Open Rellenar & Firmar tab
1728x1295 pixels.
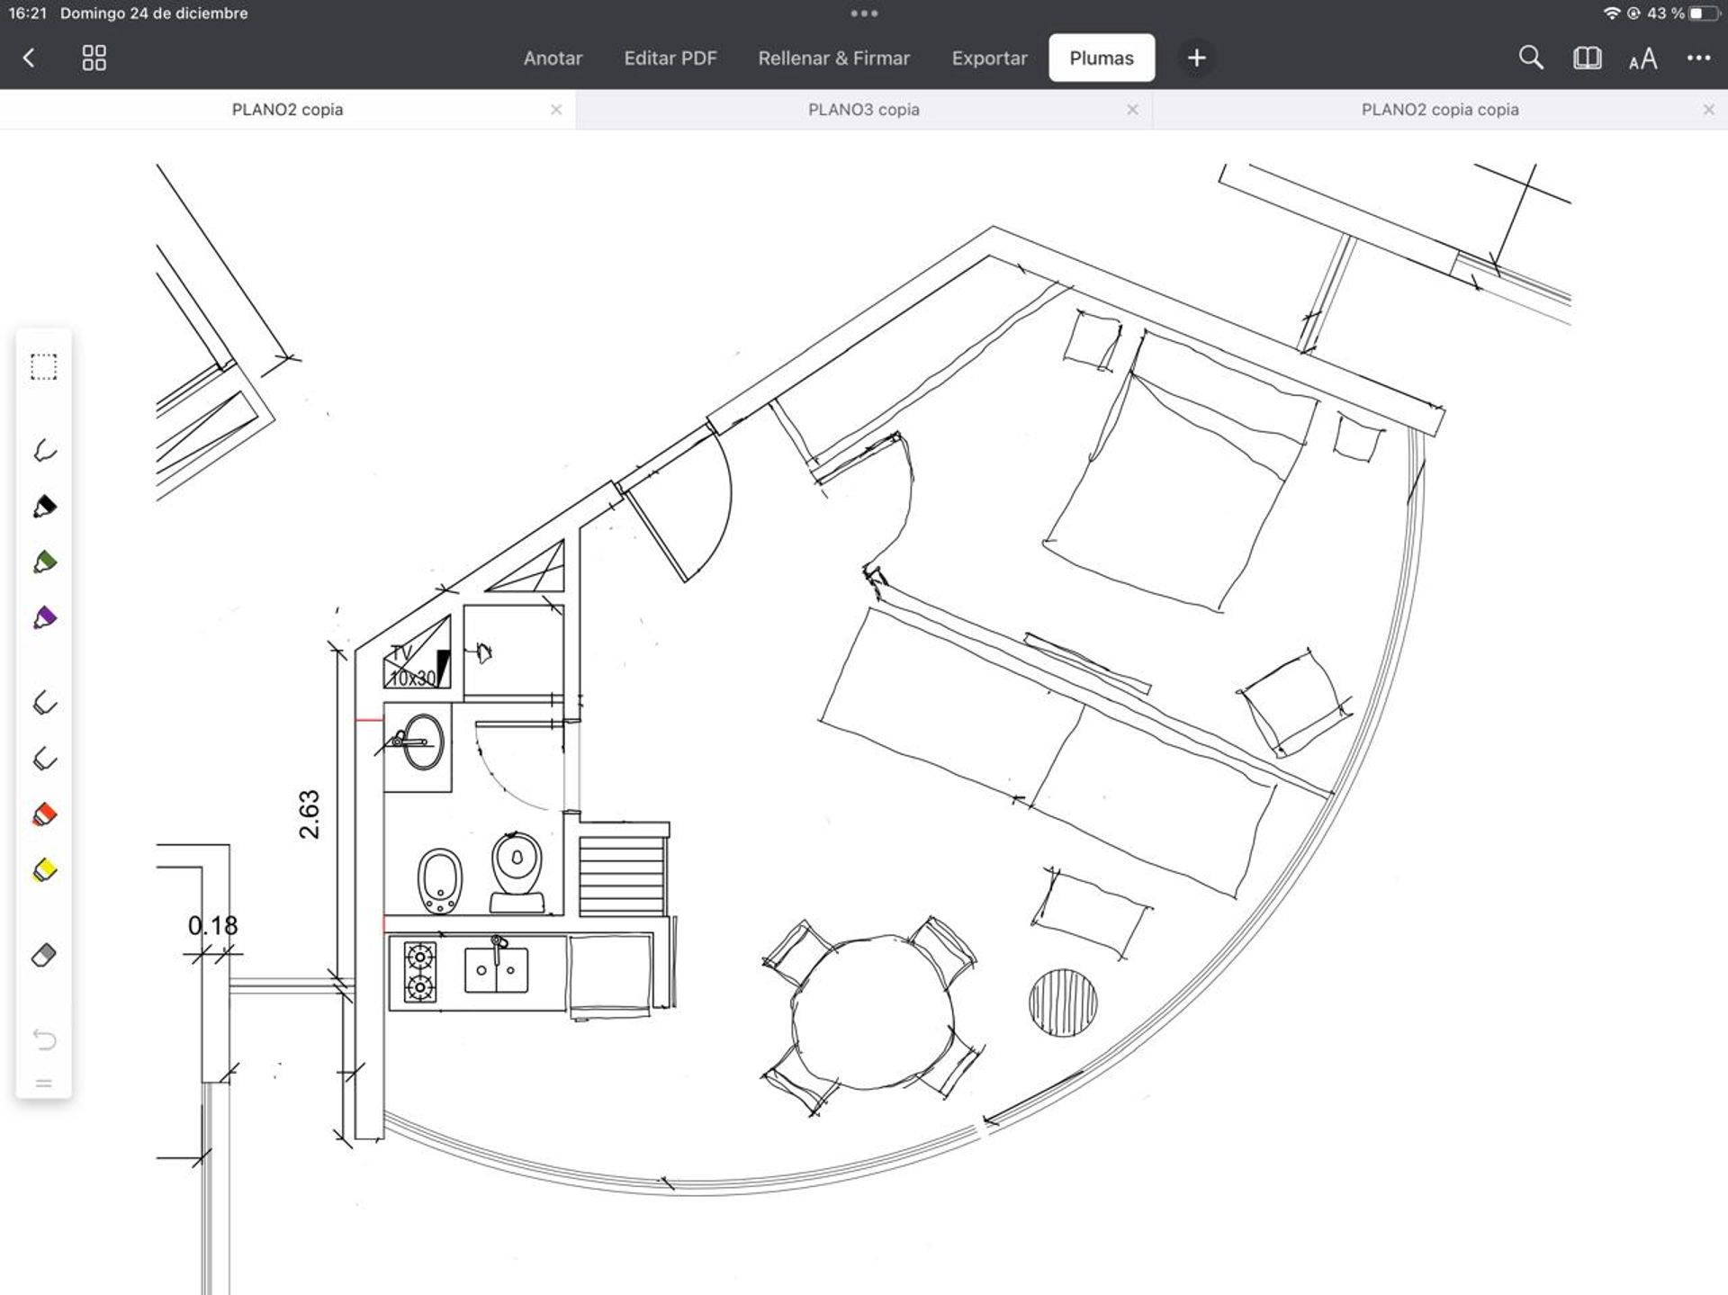click(833, 58)
